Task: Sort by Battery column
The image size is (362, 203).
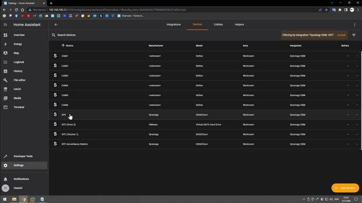Action: tap(345, 46)
